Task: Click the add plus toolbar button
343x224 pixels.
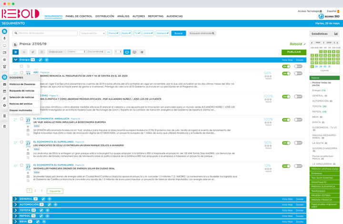Action: 24,52
